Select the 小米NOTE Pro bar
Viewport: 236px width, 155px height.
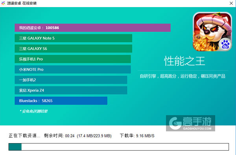[73, 69]
